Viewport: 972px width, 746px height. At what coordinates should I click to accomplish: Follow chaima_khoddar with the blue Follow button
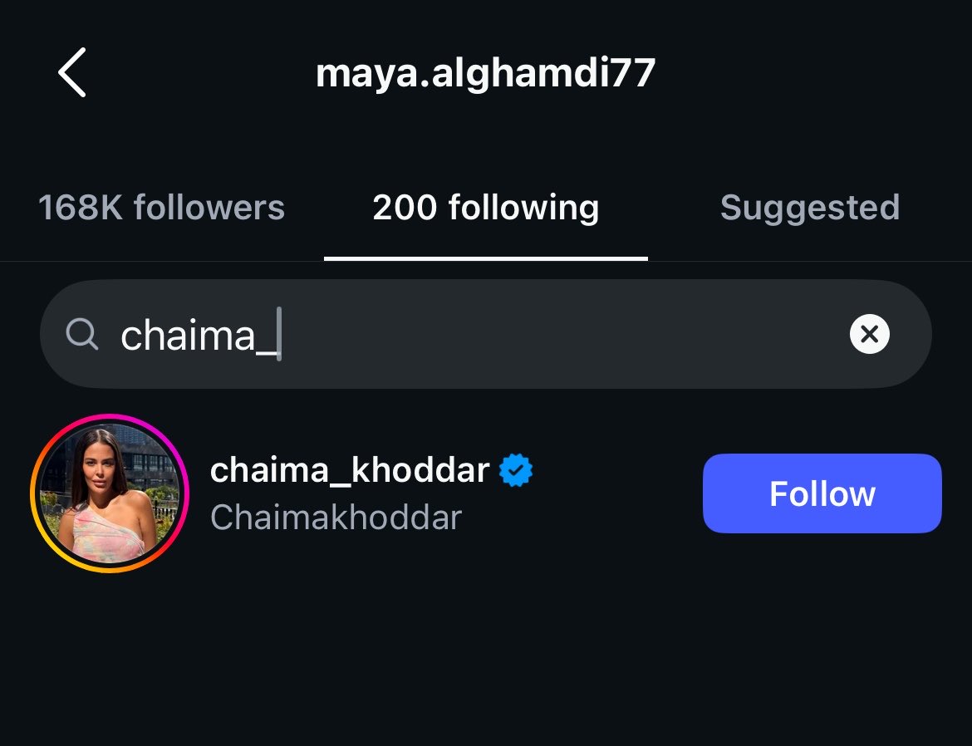tap(822, 493)
